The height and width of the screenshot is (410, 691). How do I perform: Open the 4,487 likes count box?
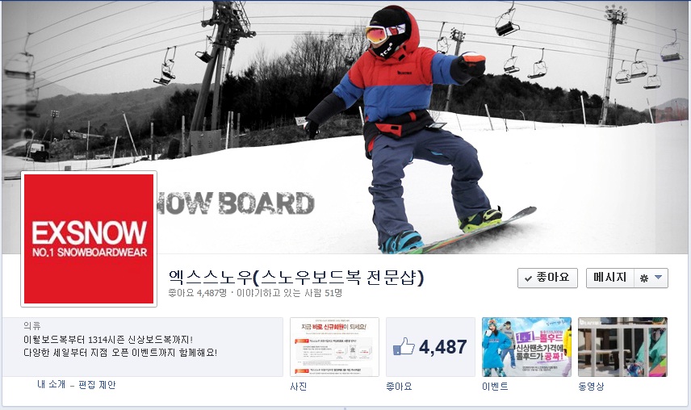(x=430, y=347)
